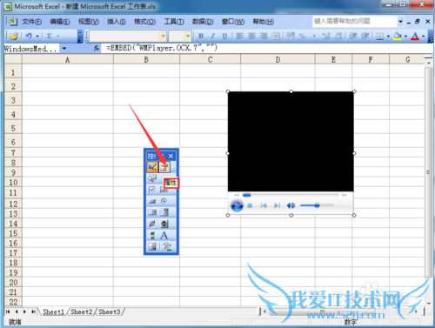
Task: Align text left
Action: [x=239, y=36]
